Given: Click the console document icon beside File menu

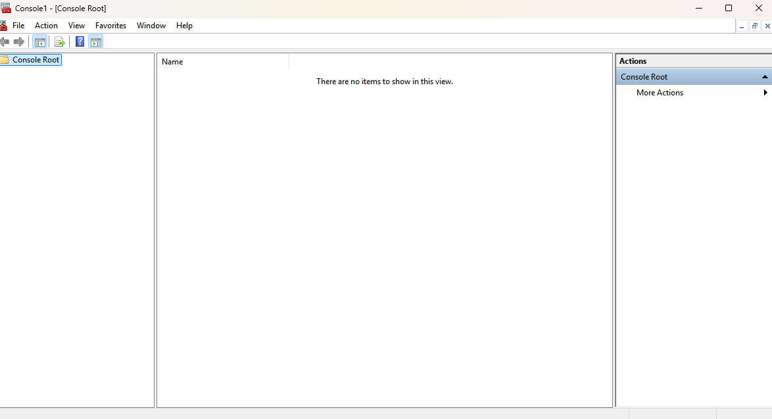Looking at the screenshot, I should click(x=3, y=26).
